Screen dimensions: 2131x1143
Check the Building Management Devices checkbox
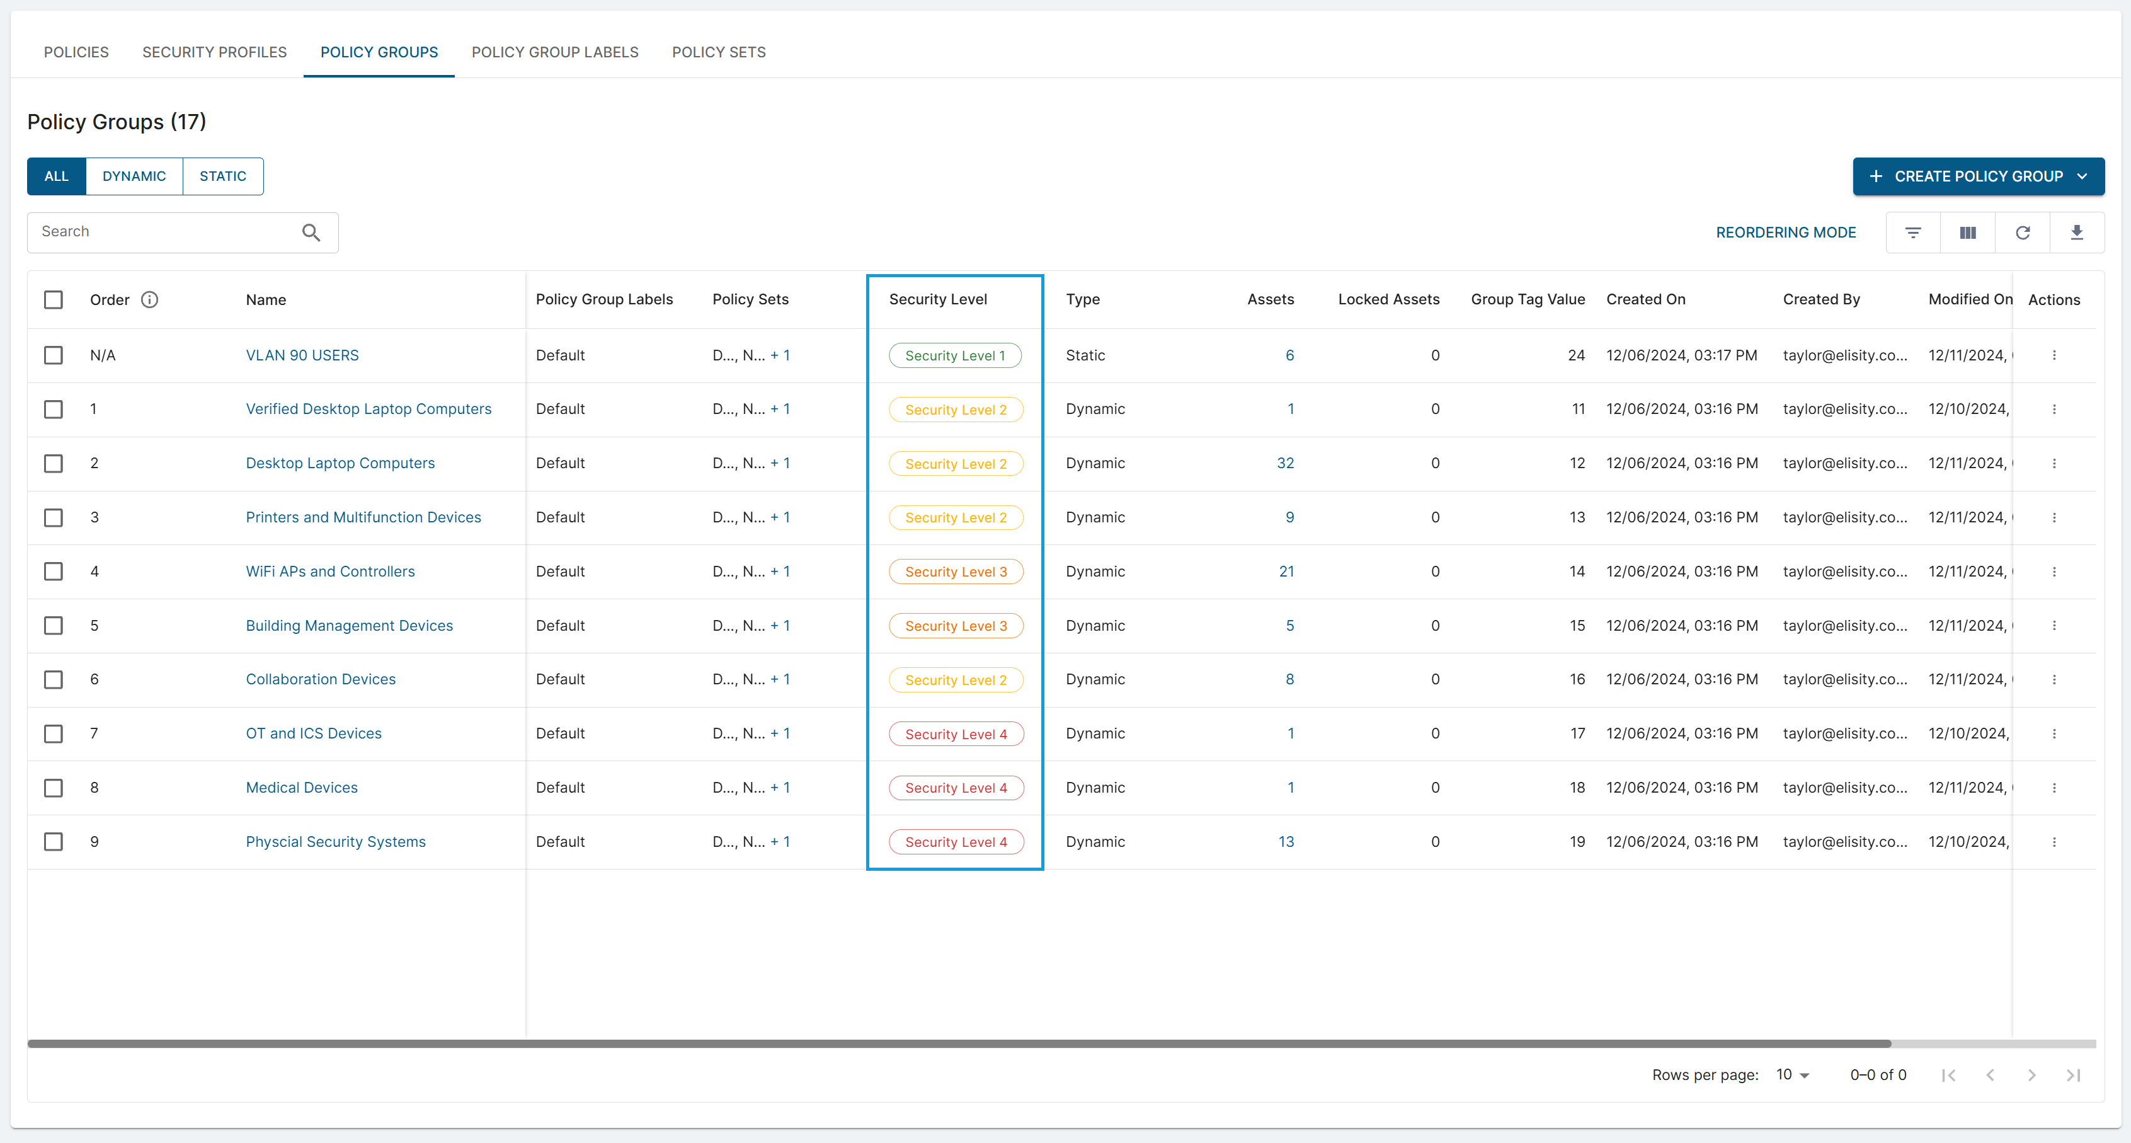(53, 626)
